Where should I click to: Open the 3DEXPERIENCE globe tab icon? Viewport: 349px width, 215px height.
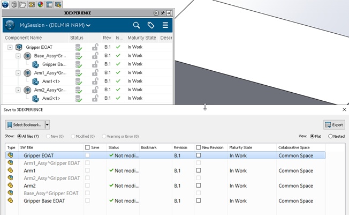pos(5,4)
